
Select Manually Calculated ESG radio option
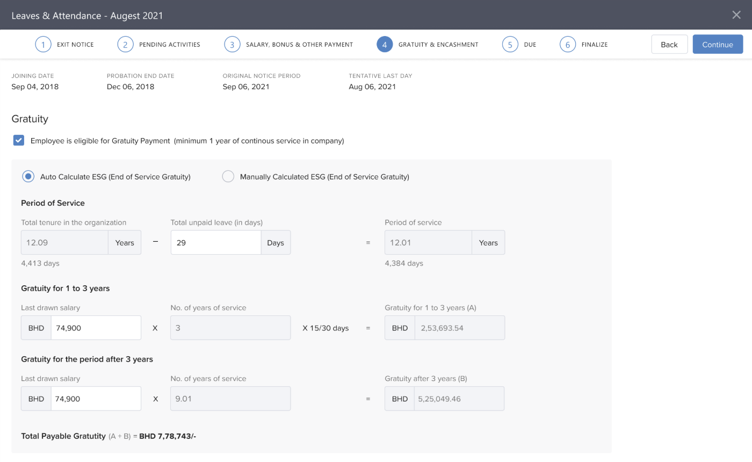[228, 177]
